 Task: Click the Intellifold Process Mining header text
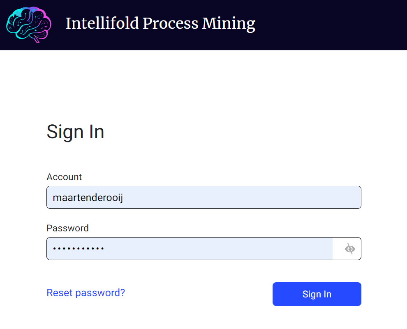point(160,24)
